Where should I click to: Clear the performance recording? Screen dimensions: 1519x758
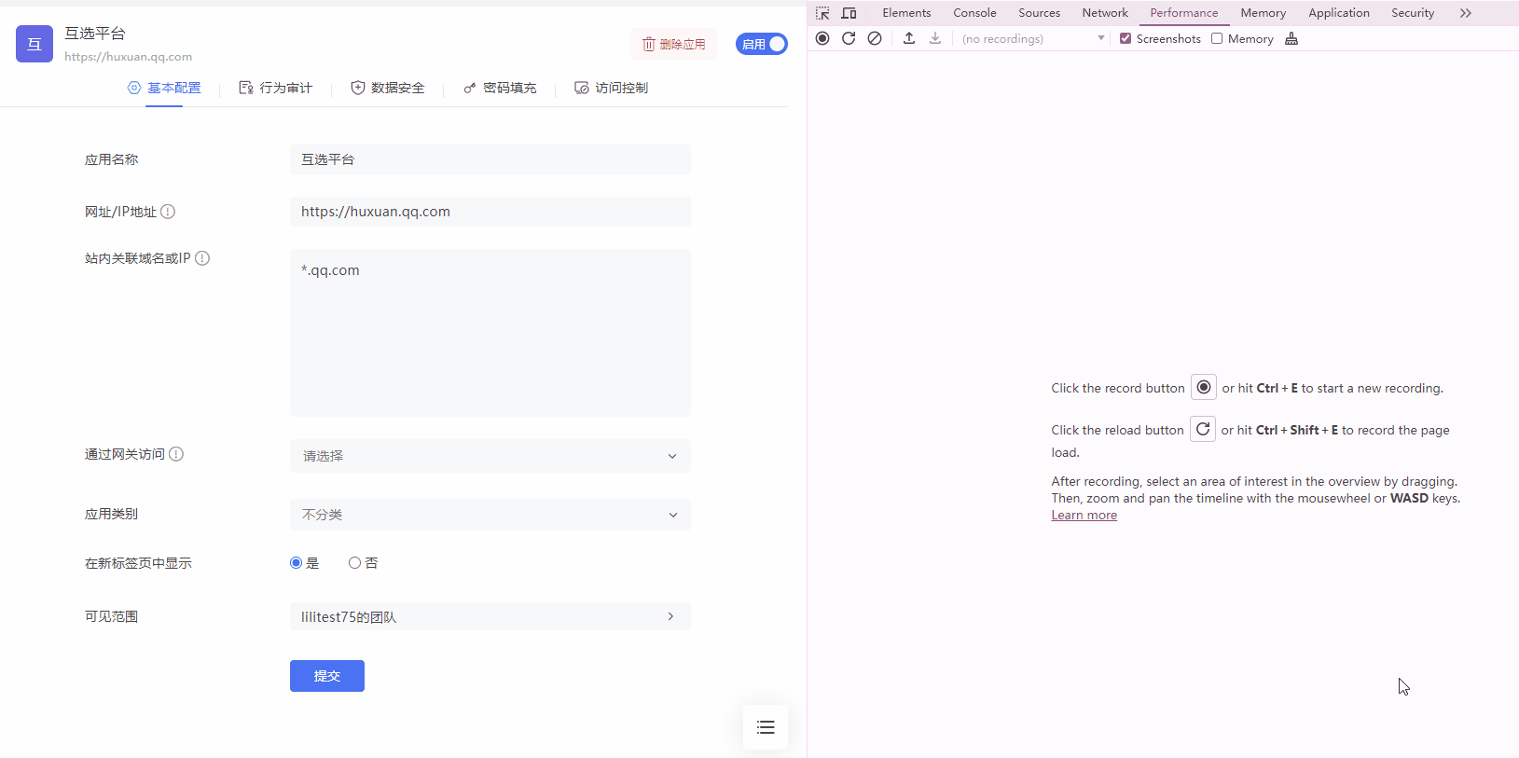pyautogui.click(x=875, y=38)
